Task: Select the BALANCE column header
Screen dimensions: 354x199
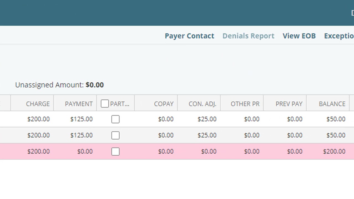Action: point(332,104)
